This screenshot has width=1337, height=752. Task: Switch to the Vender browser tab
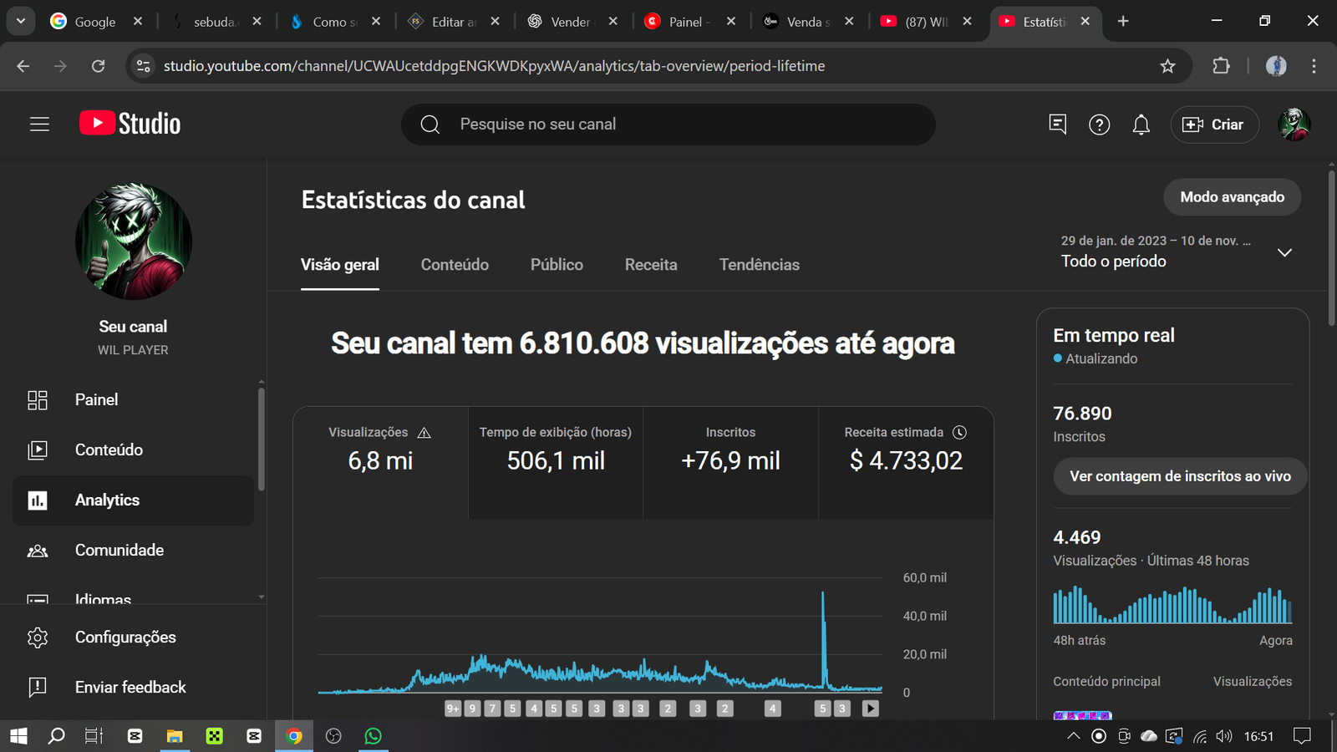570,22
